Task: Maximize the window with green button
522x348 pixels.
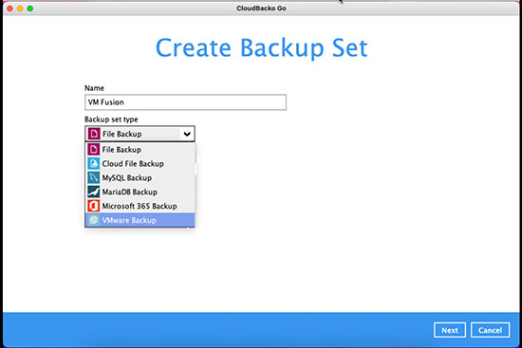Action: [x=30, y=9]
